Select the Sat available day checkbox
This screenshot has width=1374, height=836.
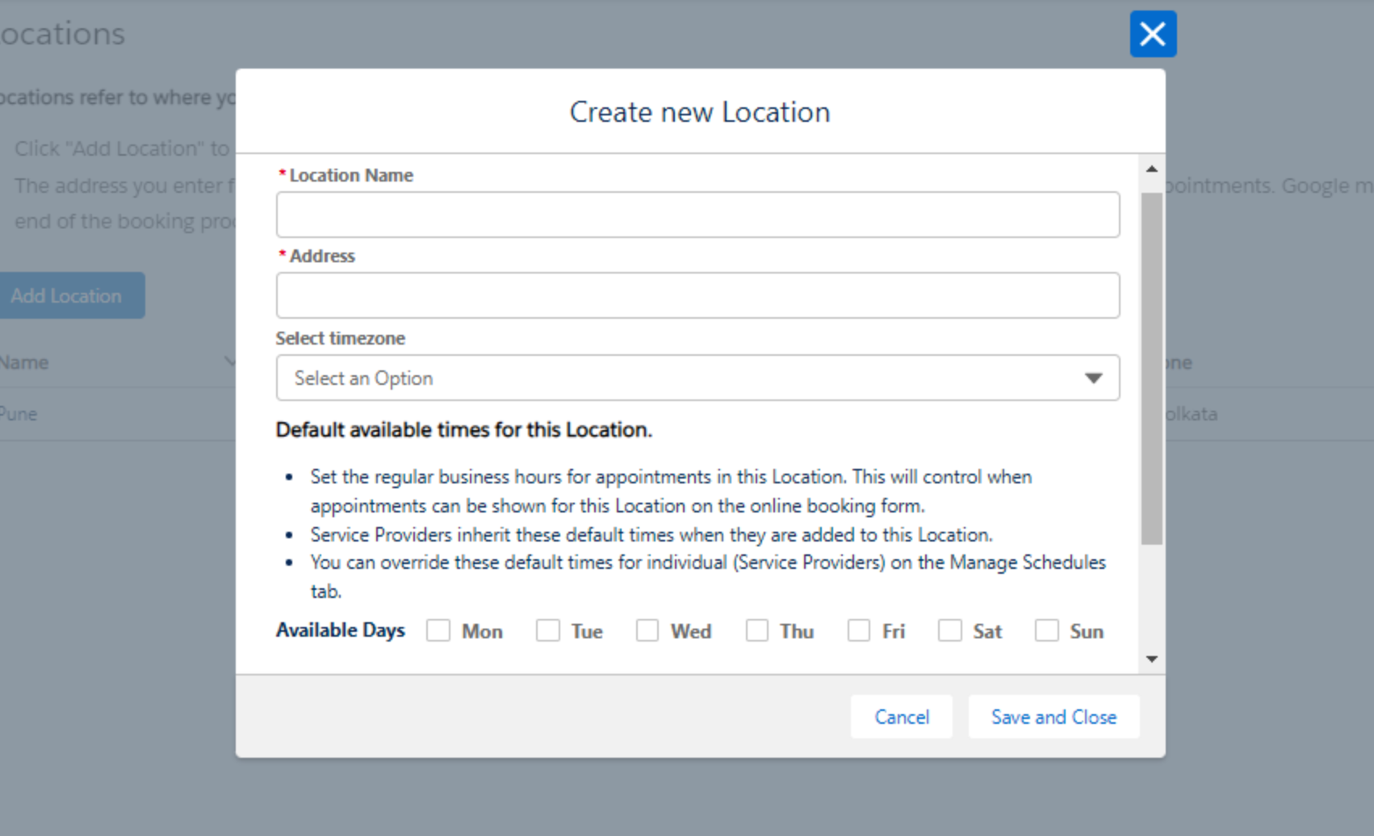tap(950, 630)
